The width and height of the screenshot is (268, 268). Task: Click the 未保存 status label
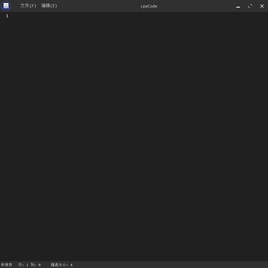tap(7, 265)
